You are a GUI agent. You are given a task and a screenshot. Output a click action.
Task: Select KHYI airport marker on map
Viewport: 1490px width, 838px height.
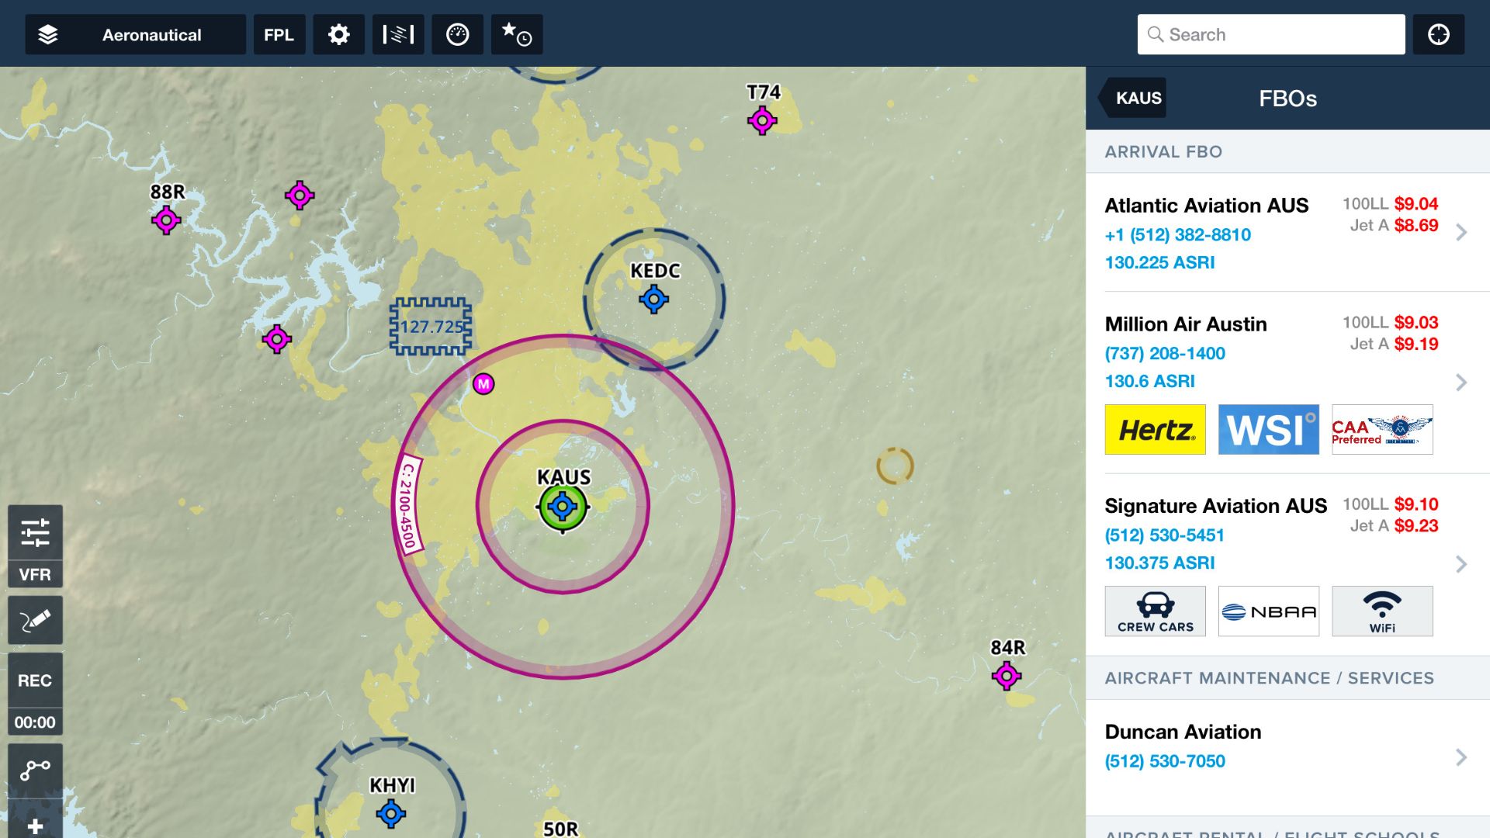pyautogui.click(x=390, y=814)
